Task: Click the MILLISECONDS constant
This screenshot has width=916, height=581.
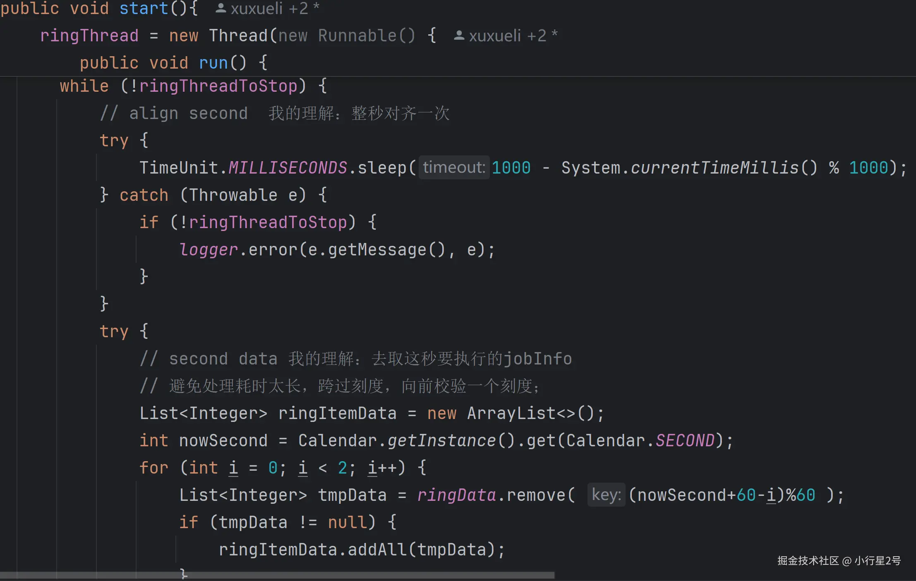Action: point(288,168)
